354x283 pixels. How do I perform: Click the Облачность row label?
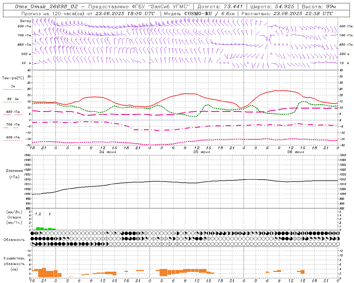(14, 240)
